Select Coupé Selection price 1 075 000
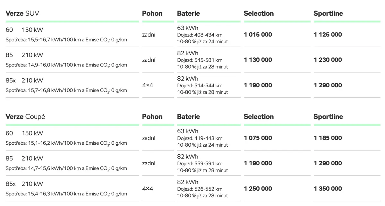Screen dimensions: 385x206 [x=258, y=138]
